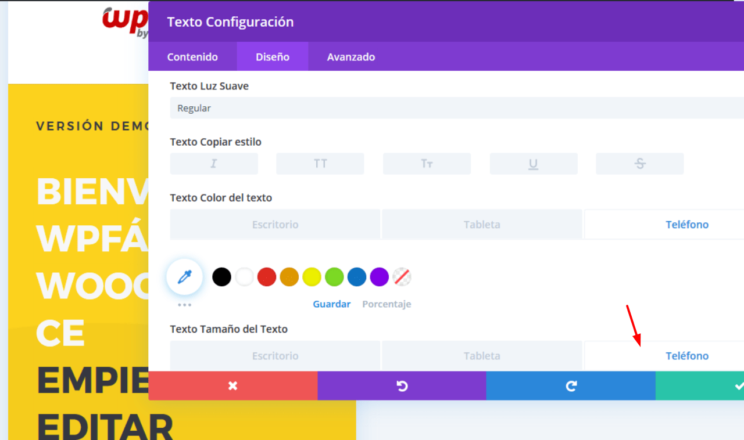Pick the blue color swatch
The height and width of the screenshot is (440, 744).
(357, 277)
